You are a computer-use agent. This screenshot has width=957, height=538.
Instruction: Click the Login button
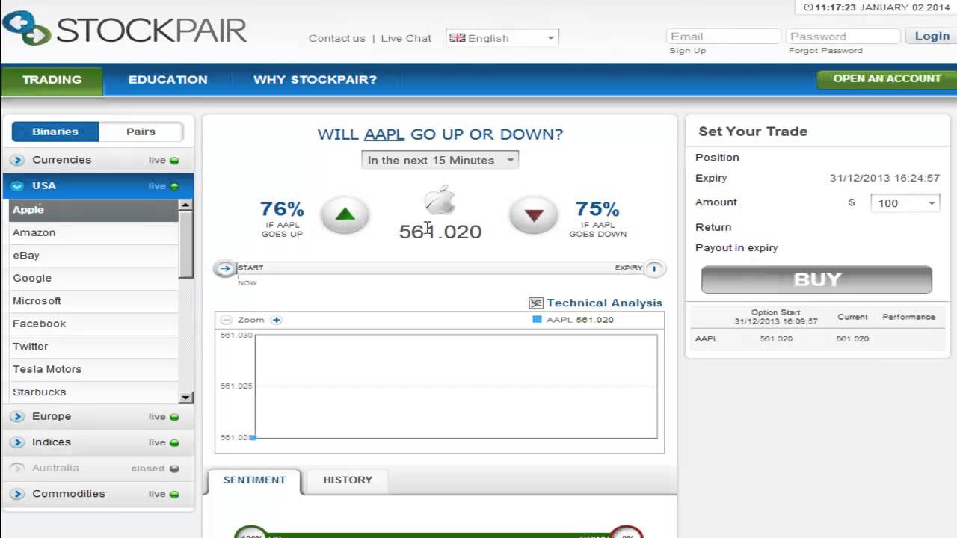click(932, 36)
